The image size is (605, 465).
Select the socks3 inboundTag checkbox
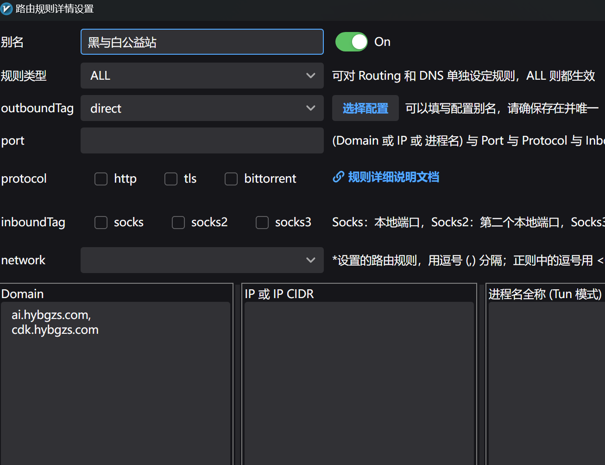pyautogui.click(x=262, y=223)
